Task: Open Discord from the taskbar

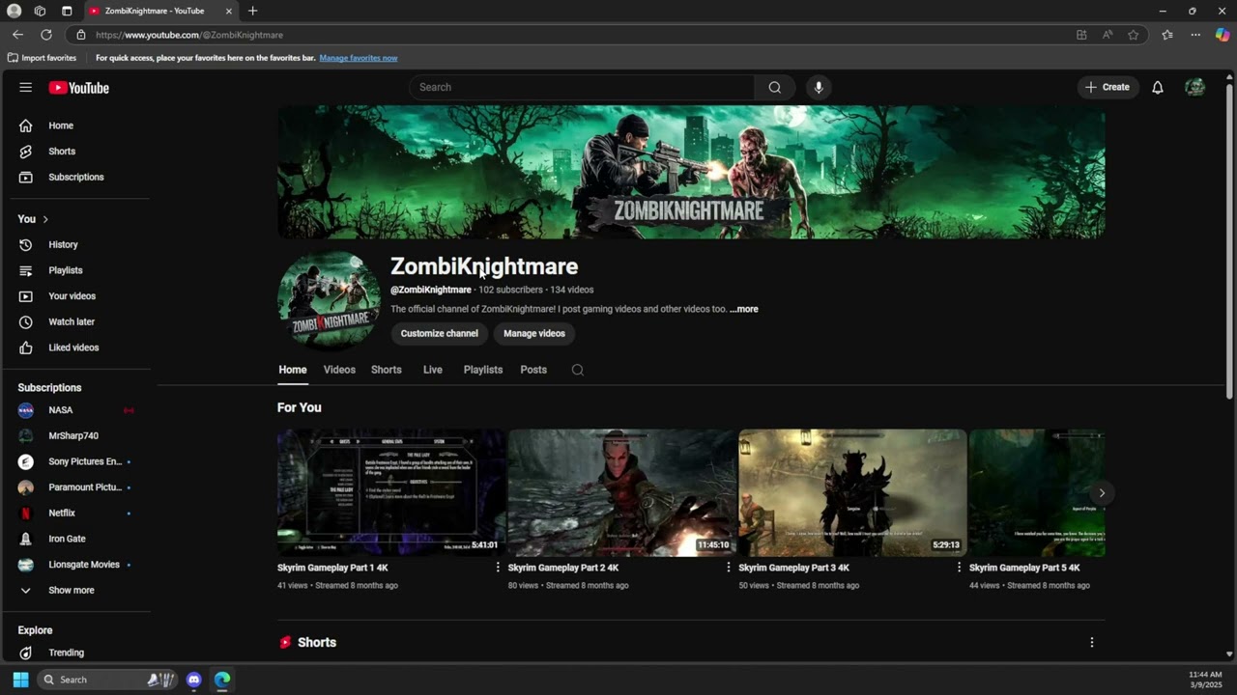Action: 194,680
